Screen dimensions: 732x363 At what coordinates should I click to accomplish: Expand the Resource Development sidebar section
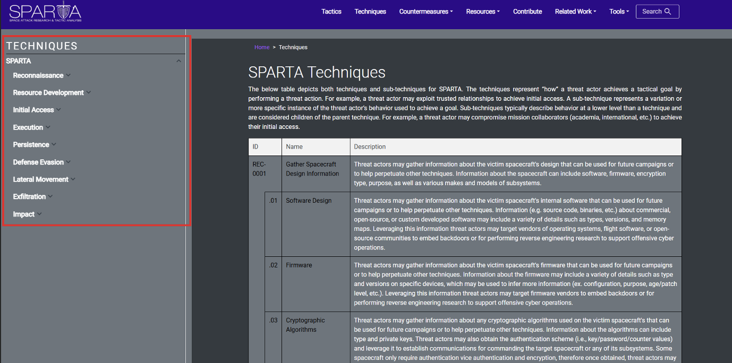pyautogui.click(x=52, y=92)
